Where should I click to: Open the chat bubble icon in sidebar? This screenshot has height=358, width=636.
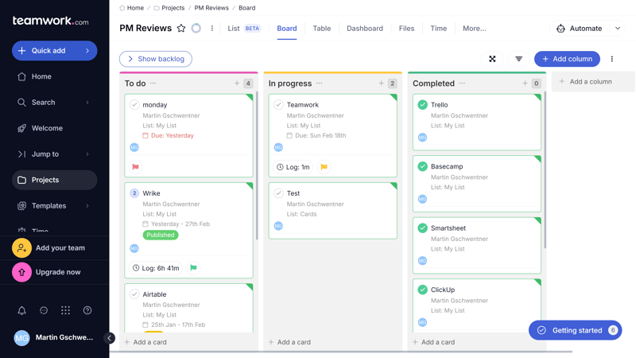pyautogui.click(x=44, y=310)
